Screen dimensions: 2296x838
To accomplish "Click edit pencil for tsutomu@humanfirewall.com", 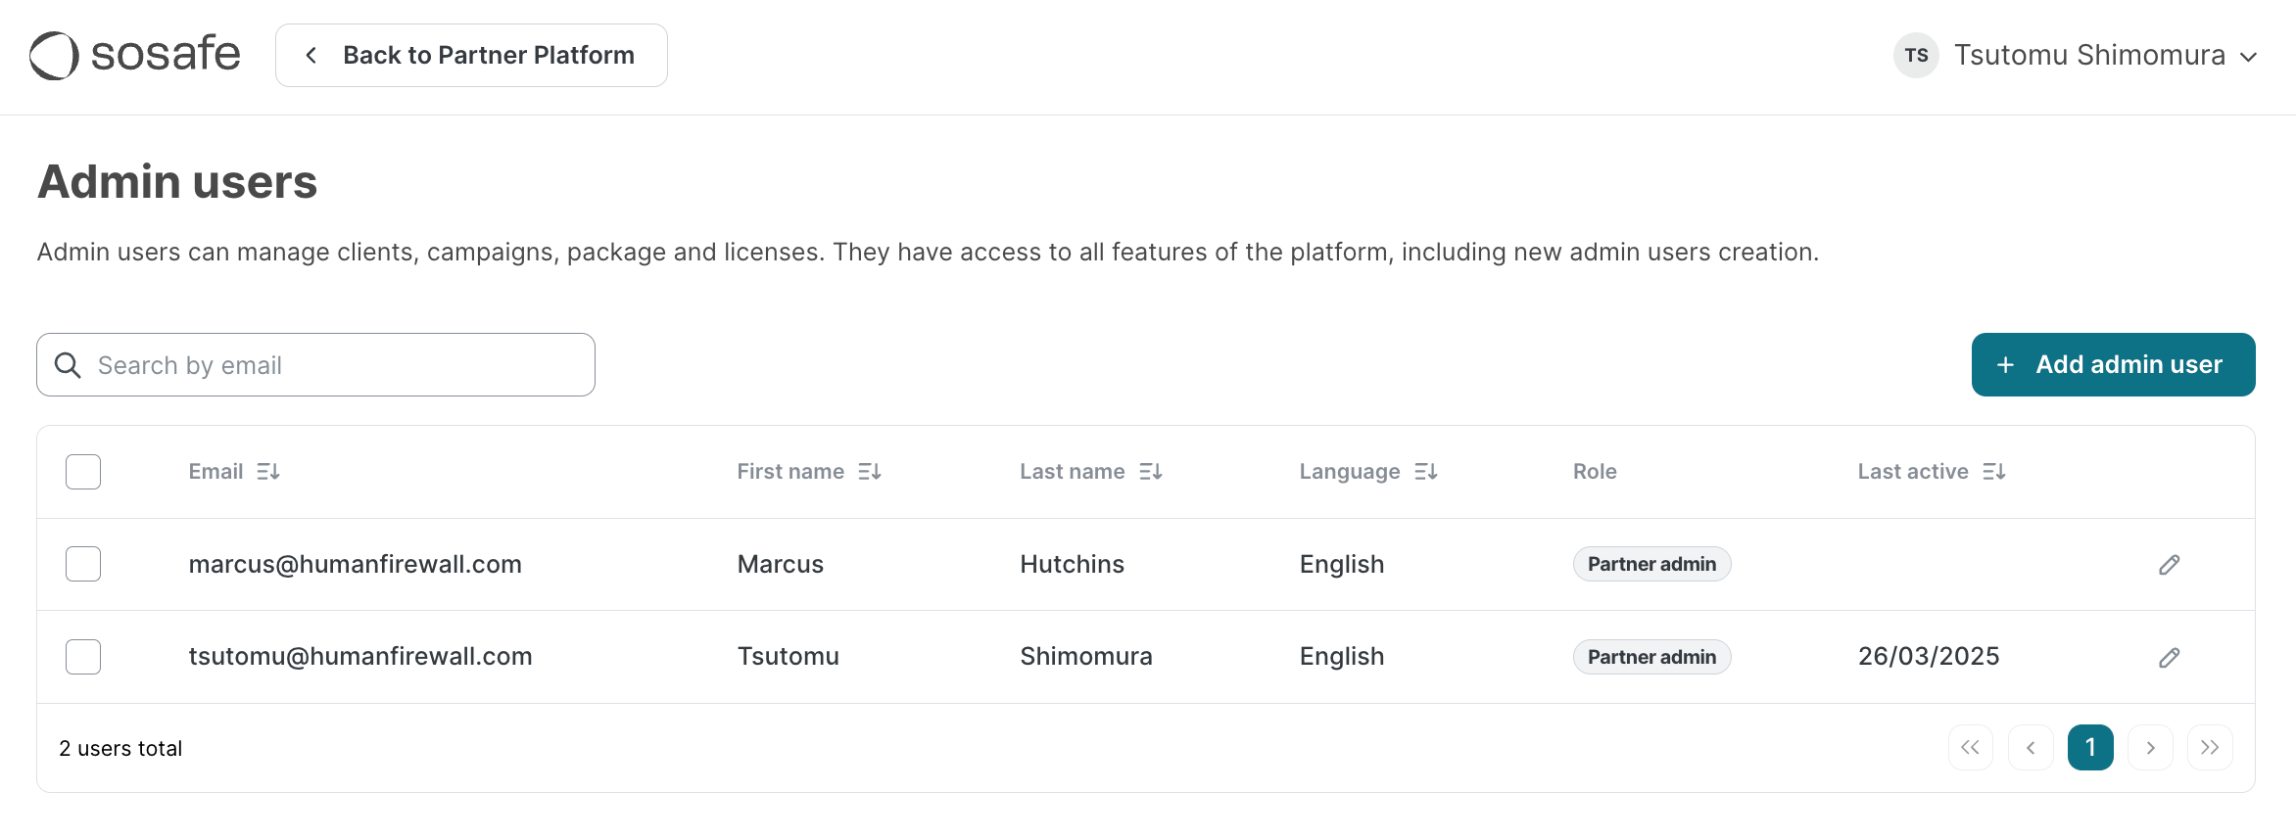I will coord(2169,658).
